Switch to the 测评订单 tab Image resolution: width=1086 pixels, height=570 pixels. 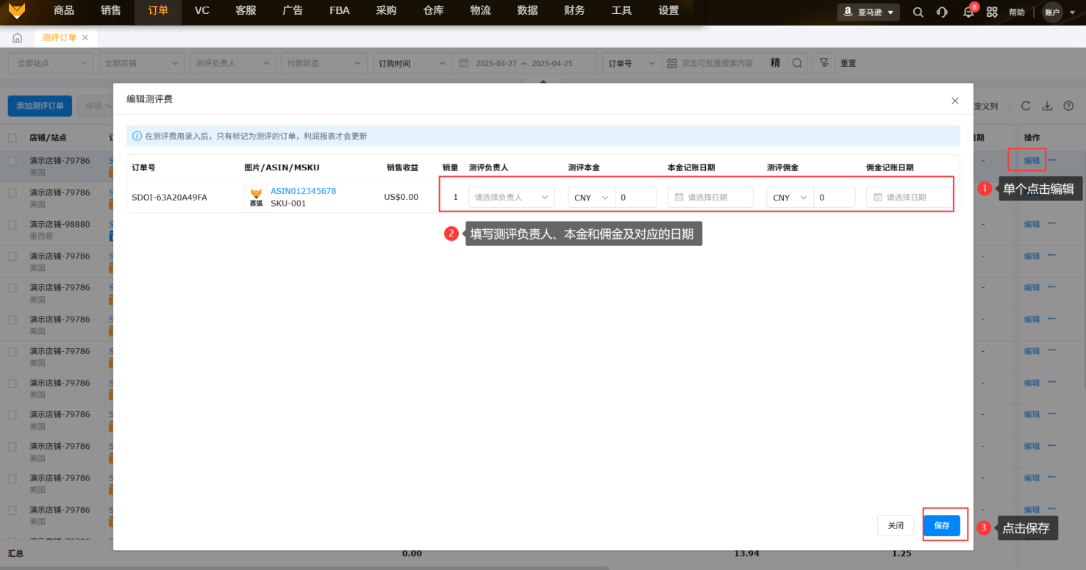click(x=59, y=37)
